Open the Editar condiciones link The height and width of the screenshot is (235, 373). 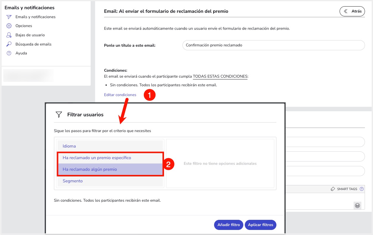(120, 95)
